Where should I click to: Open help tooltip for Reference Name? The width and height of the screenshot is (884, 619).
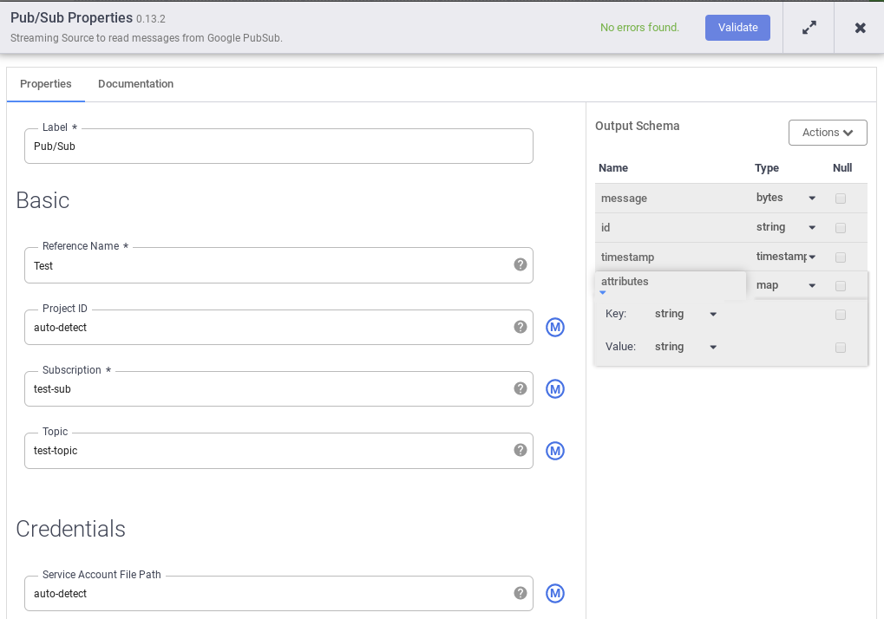[521, 264]
